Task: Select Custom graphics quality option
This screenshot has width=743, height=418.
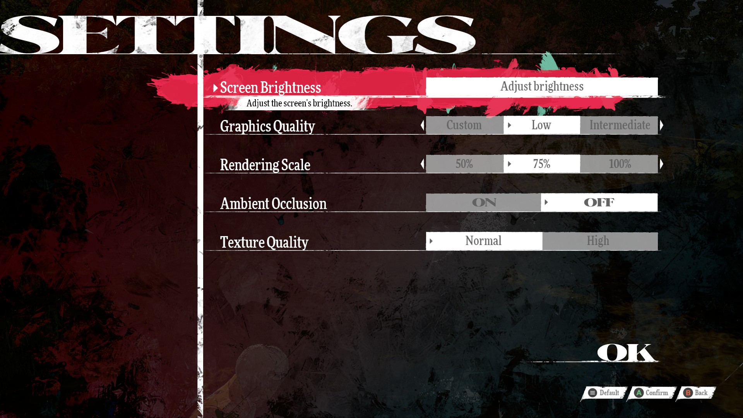Action: pyautogui.click(x=464, y=125)
